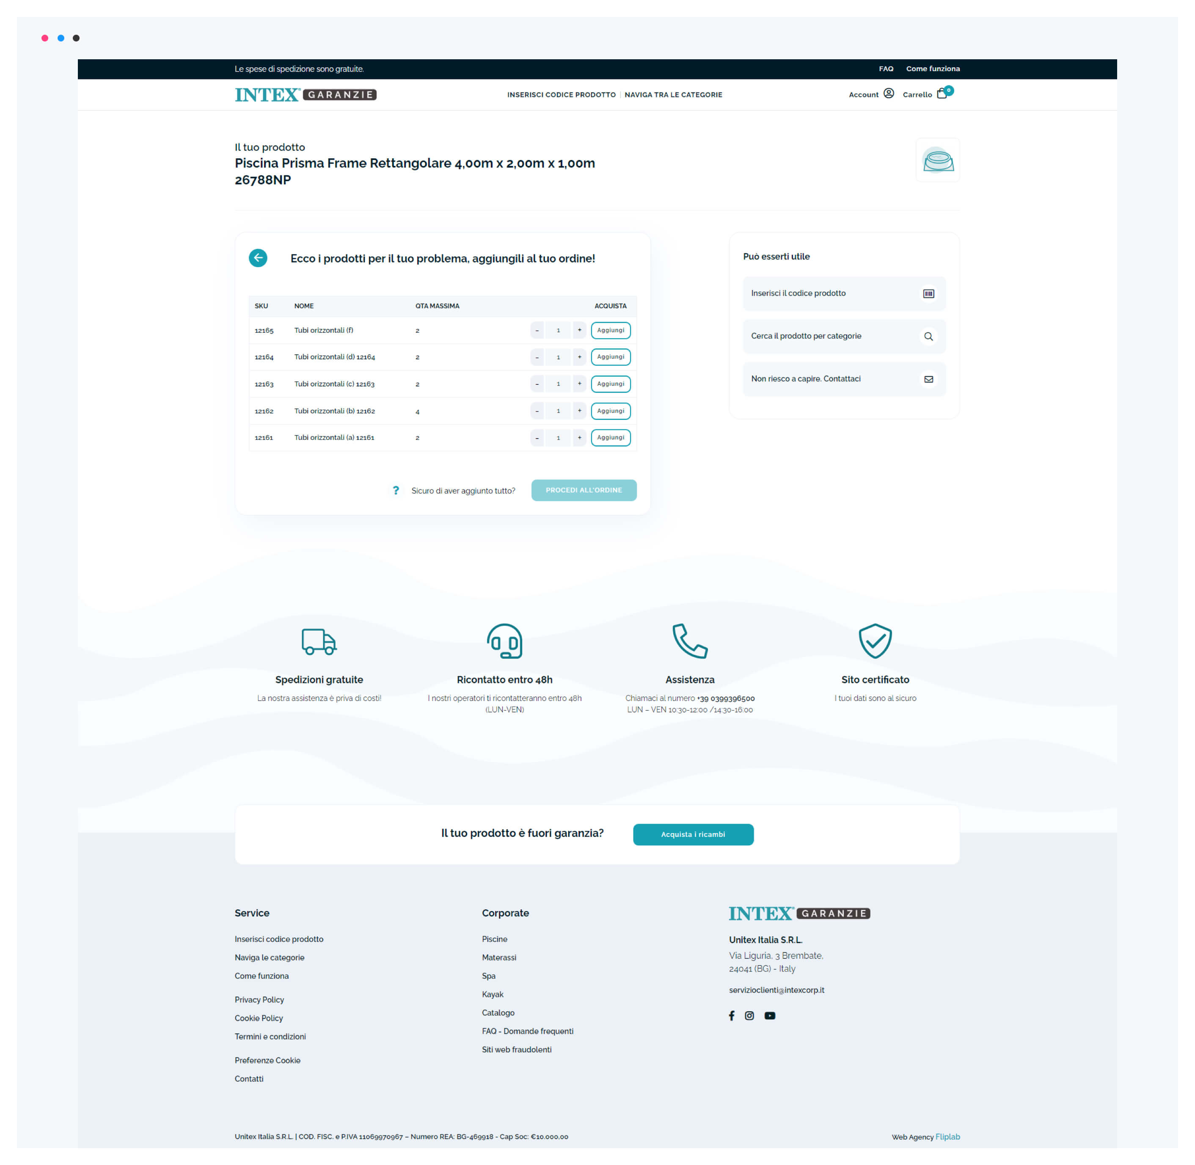1195x1165 pixels.
Task: Add Tubi orizzontali (c) 12163 with Aggiungi
Action: point(610,384)
